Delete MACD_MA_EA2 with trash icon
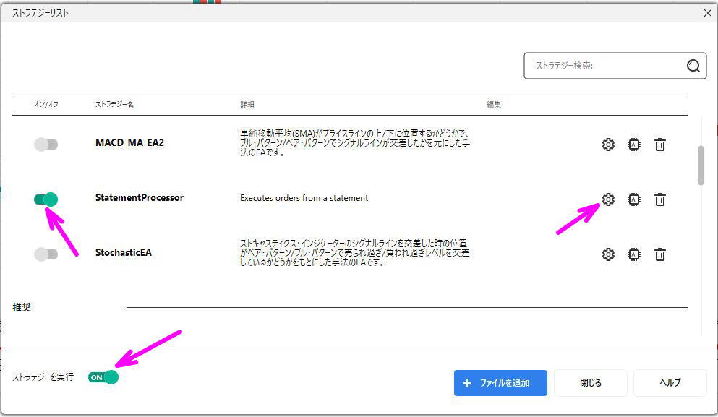This screenshot has width=718, height=417. point(659,145)
